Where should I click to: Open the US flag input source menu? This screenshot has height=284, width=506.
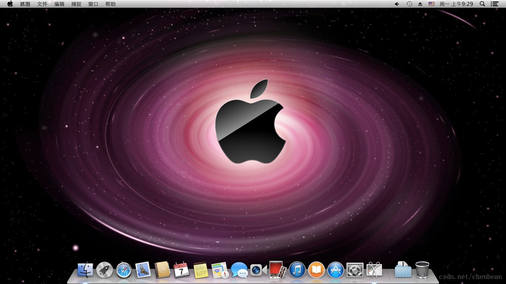pos(432,4)
